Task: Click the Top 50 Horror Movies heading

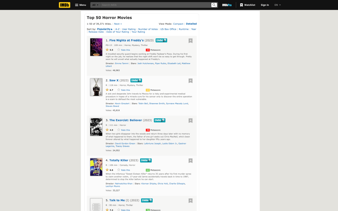Action: pos(109,18)
